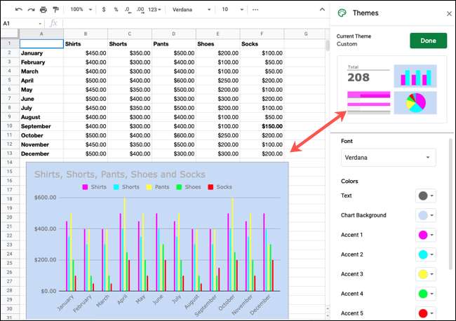Apply percent format button
Image resolution: width=456 pixels, height=321 pixels.
coord(116,10)
